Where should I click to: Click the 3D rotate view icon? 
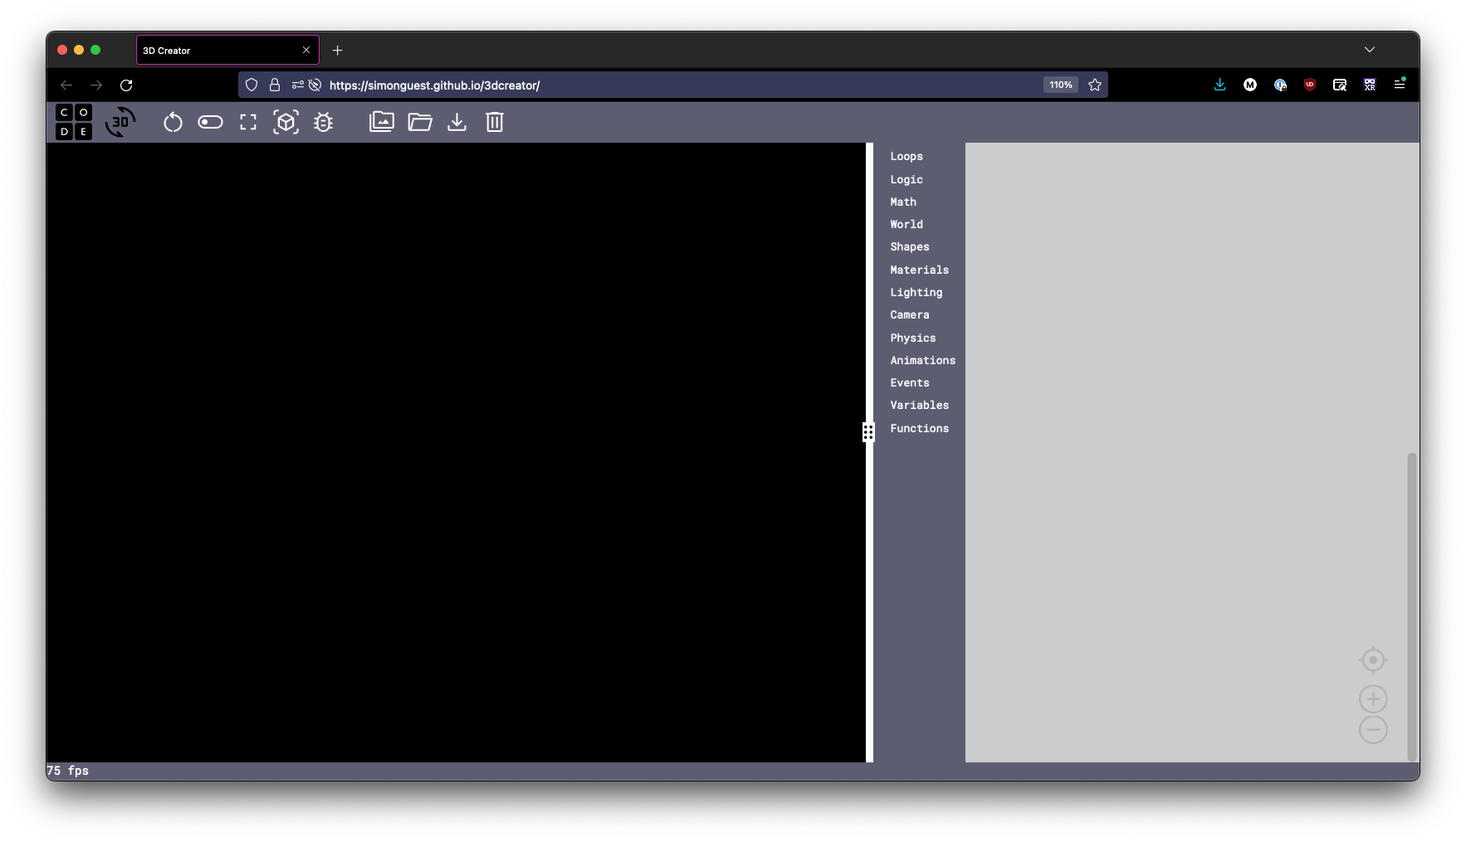pos(120,122)
